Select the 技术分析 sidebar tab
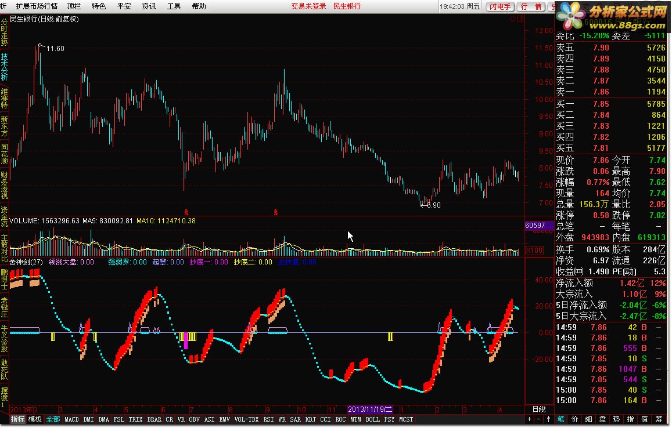 pos(4,66)
